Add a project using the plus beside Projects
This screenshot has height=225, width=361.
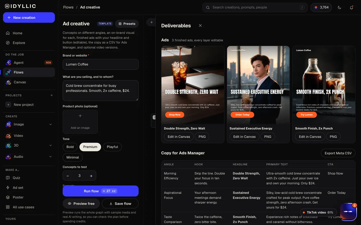tap(52, 95)
